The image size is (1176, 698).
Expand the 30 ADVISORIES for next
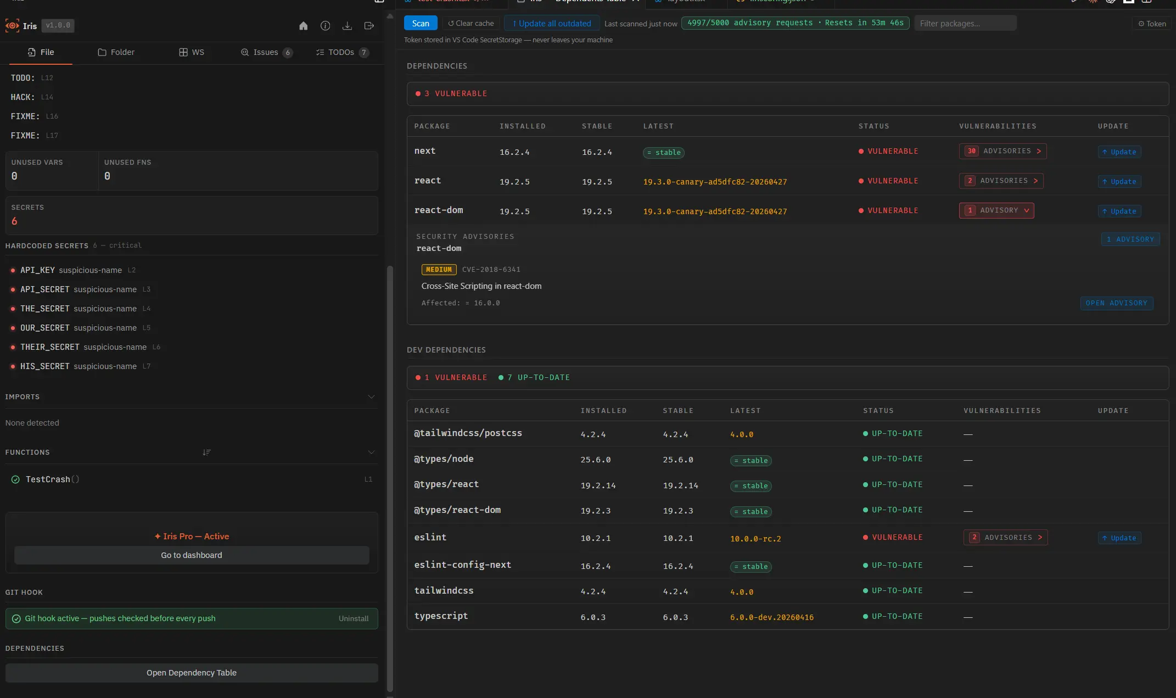click(1003, 151)
